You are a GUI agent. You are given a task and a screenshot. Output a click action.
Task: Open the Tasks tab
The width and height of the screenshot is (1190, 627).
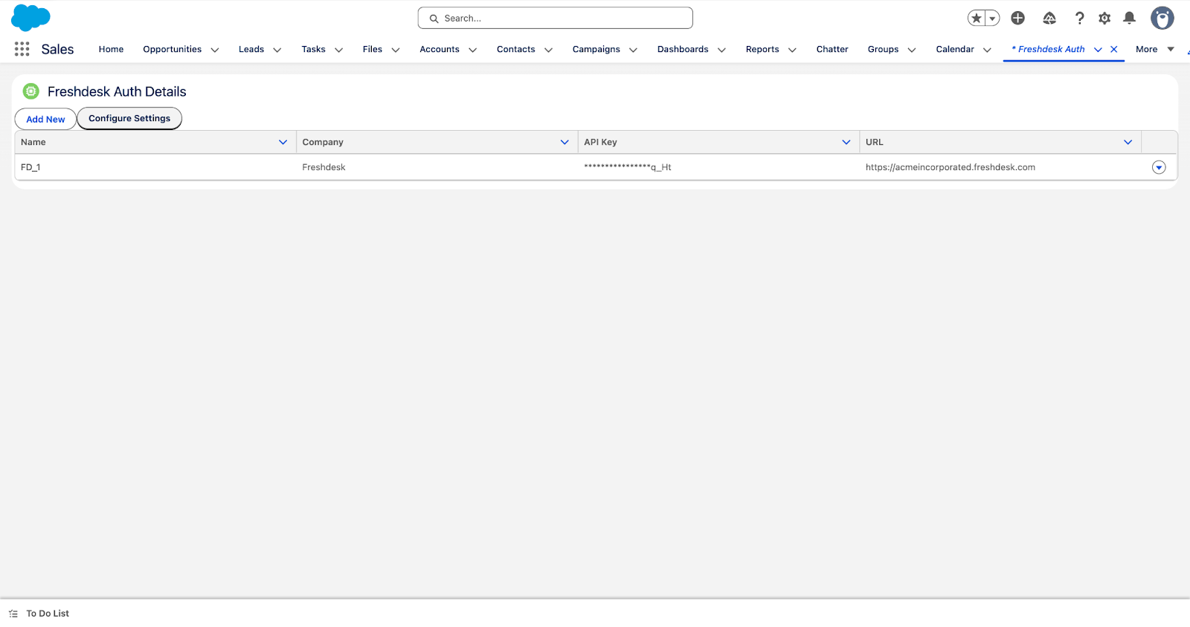click(313, 49)
